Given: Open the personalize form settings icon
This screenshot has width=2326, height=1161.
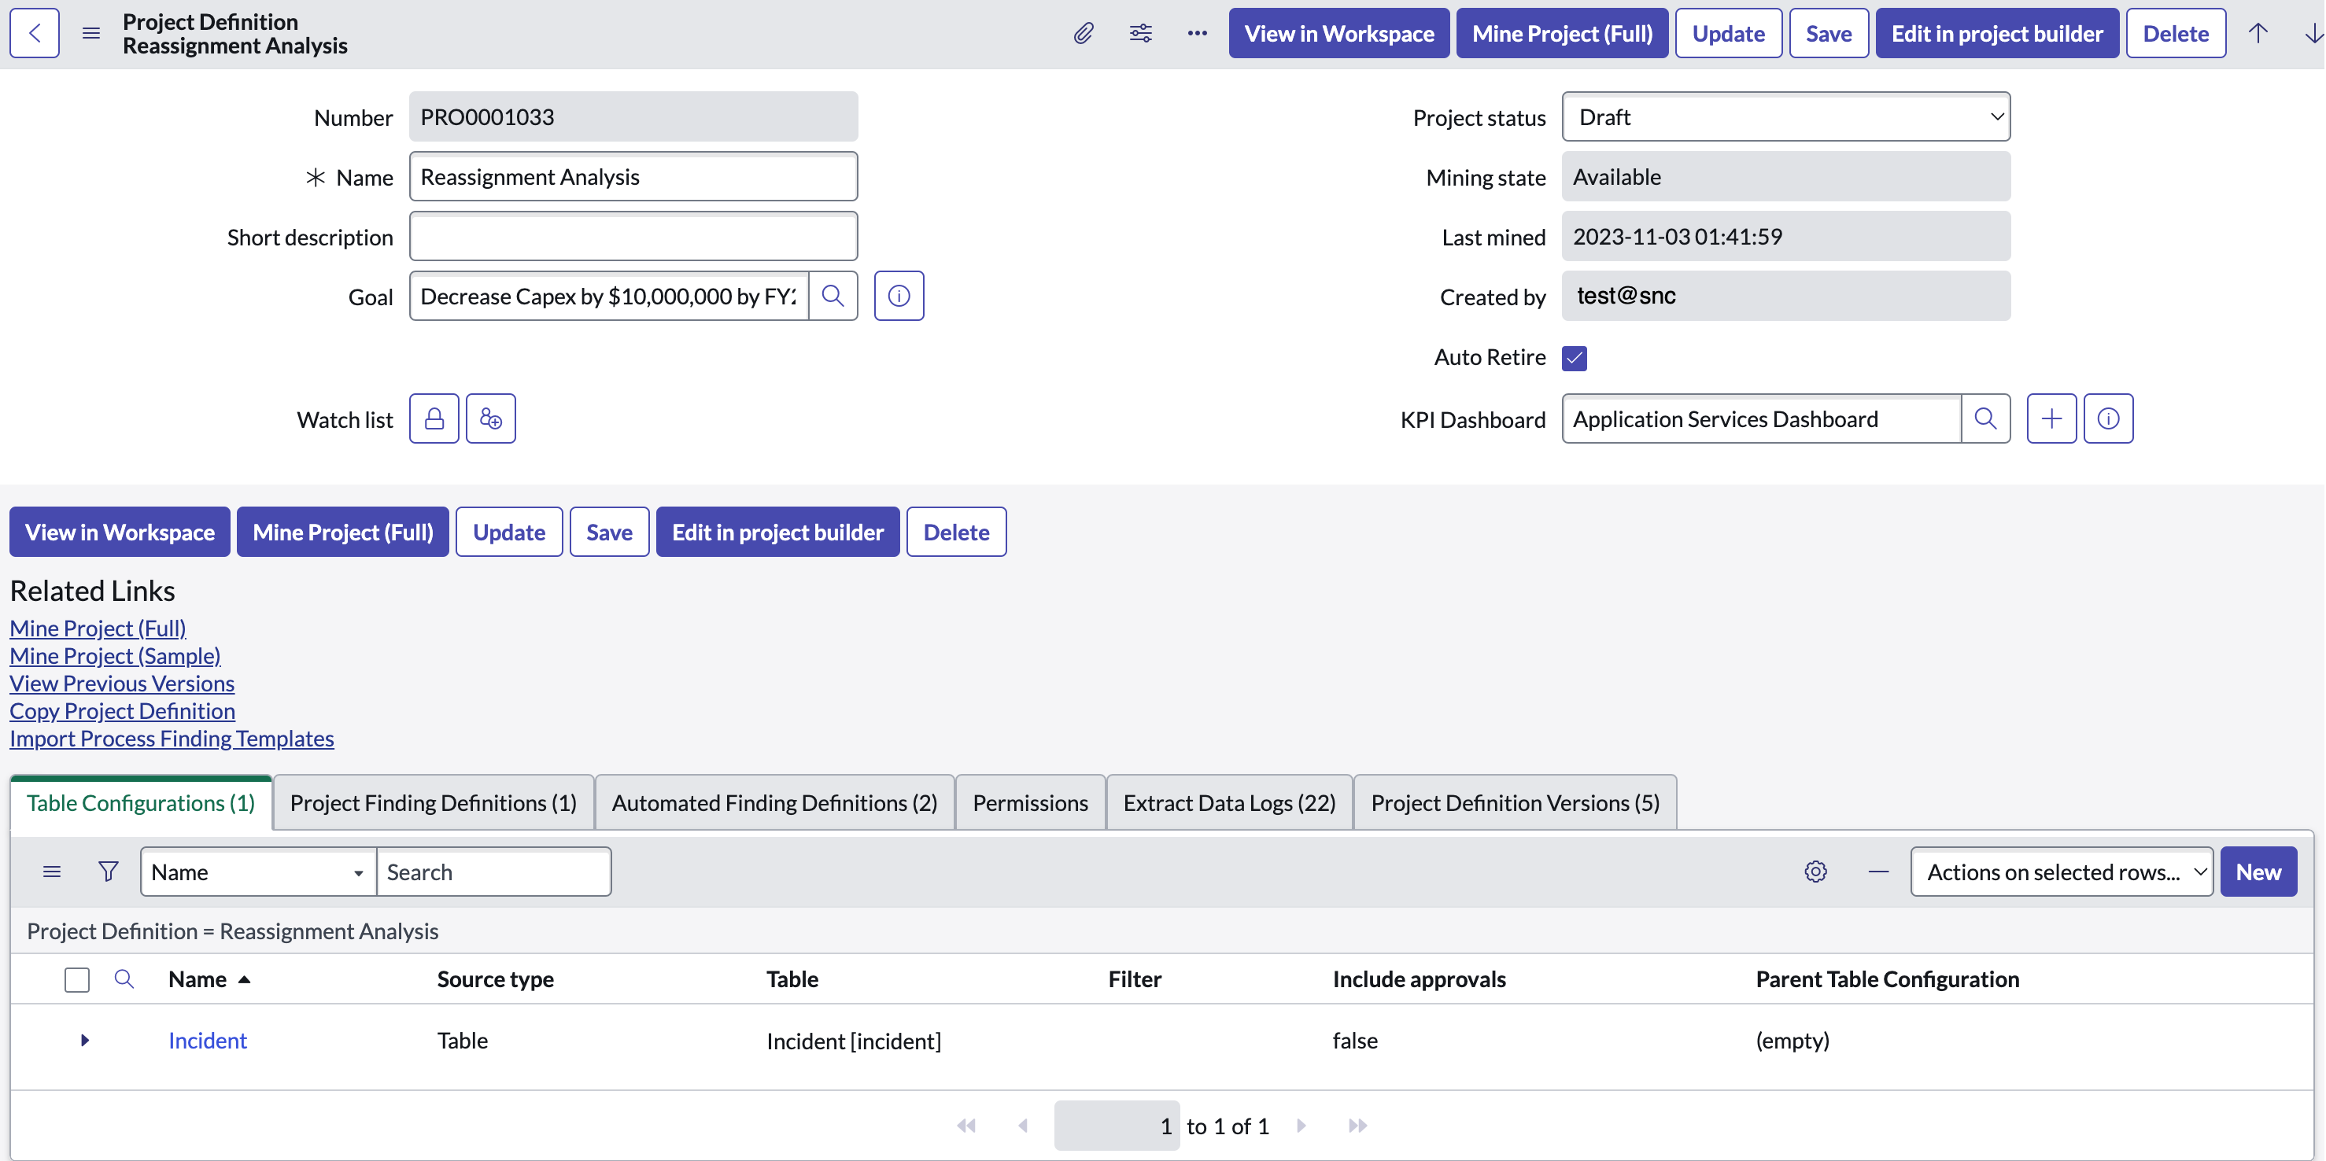Looking at the screenshot, I should (1140, 33).
